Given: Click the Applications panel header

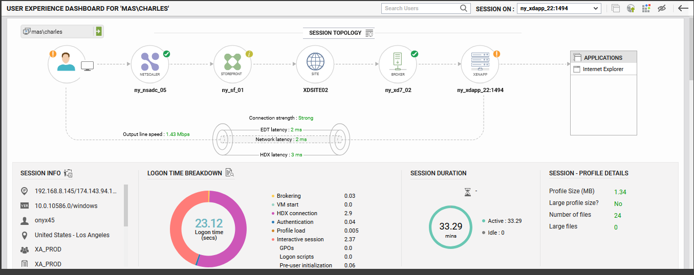Looking at the screenshot, I should point(603,58).
